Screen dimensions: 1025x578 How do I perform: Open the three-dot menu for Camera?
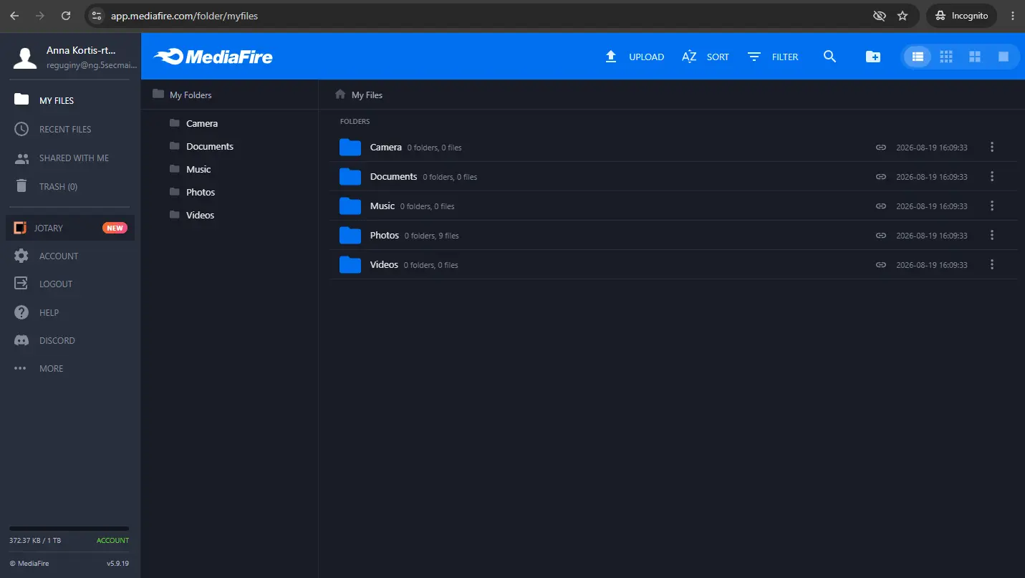click(x=992, y=147)
